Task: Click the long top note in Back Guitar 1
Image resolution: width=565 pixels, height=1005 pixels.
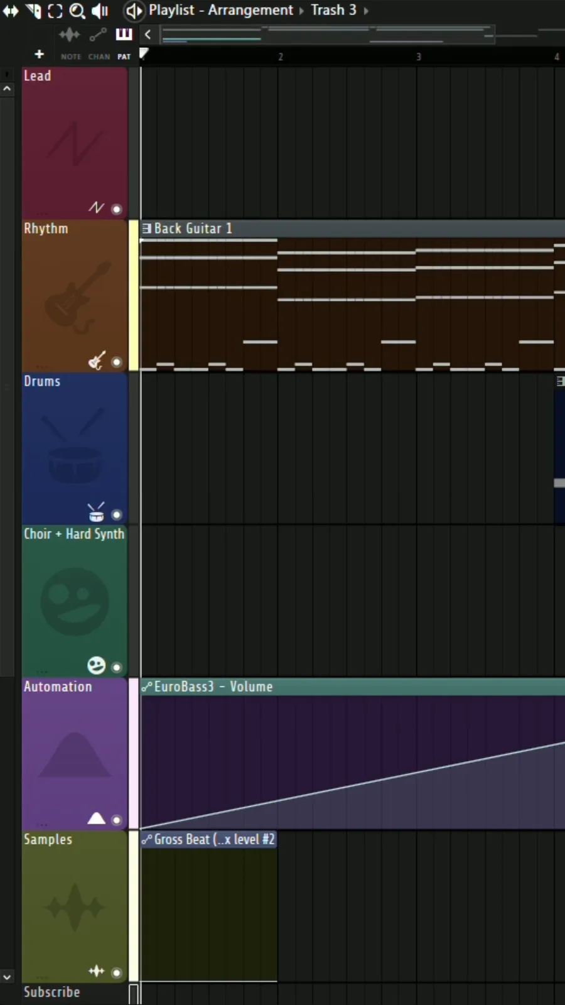Action: (208, 240)
